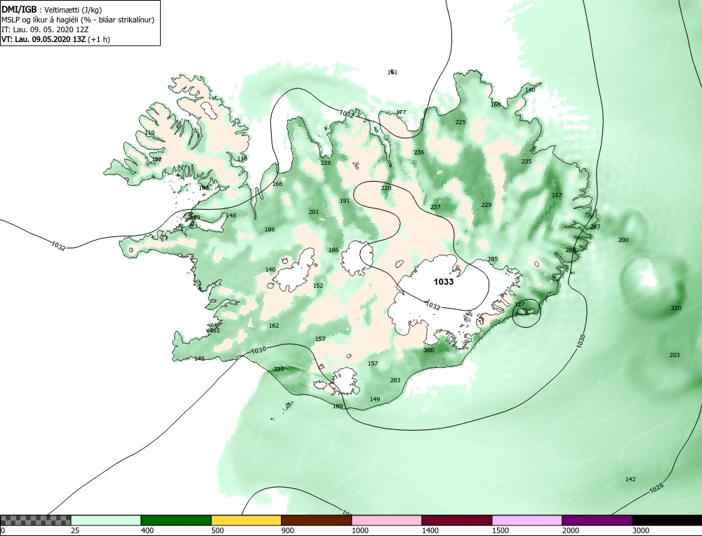
Task: Pick the maroon 1400–1500 legend swatch
Action: 457,521
